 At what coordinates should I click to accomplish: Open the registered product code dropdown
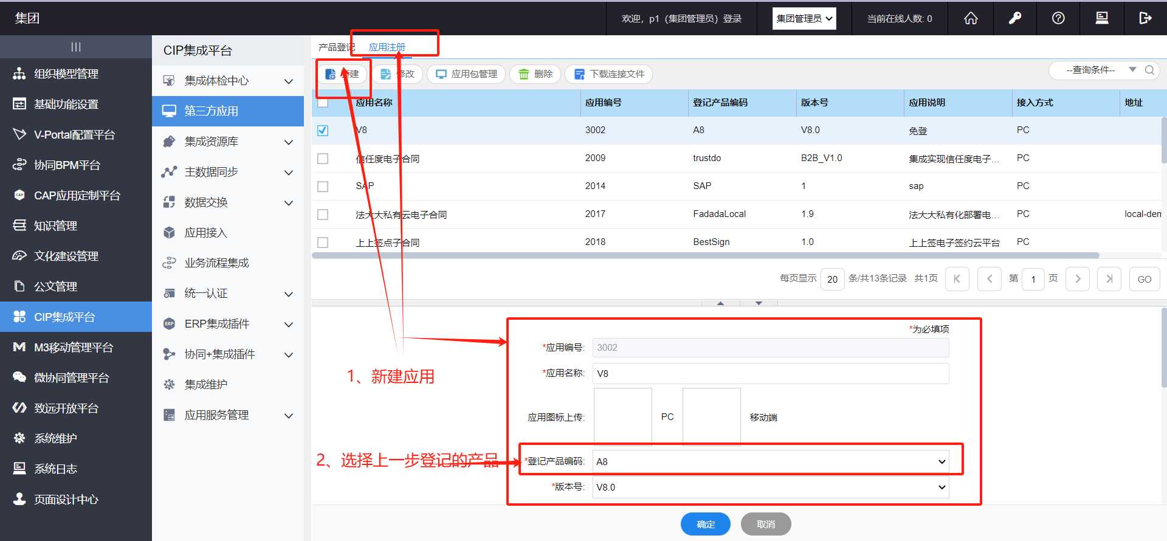[771, 461]
